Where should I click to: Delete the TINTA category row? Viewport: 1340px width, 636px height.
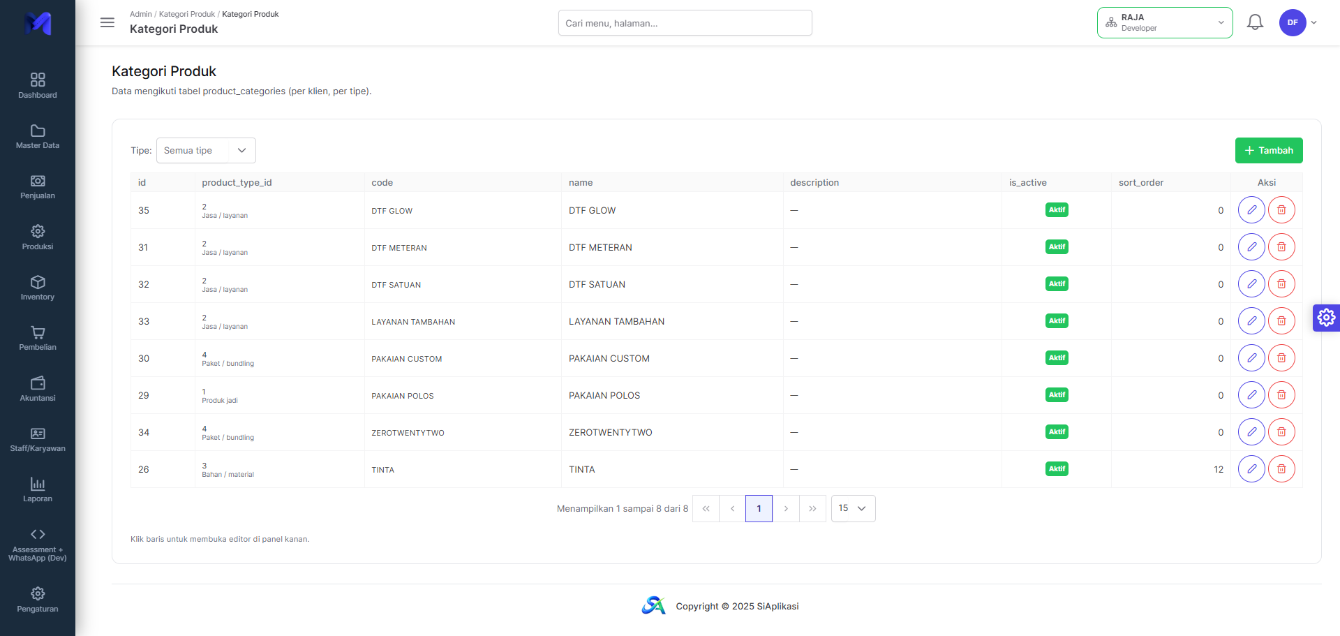point(1281,469)
